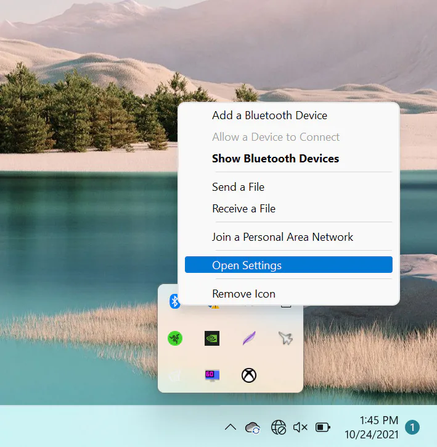Click Receive a File option
The image size is (437, 447).
pos(288,209)
